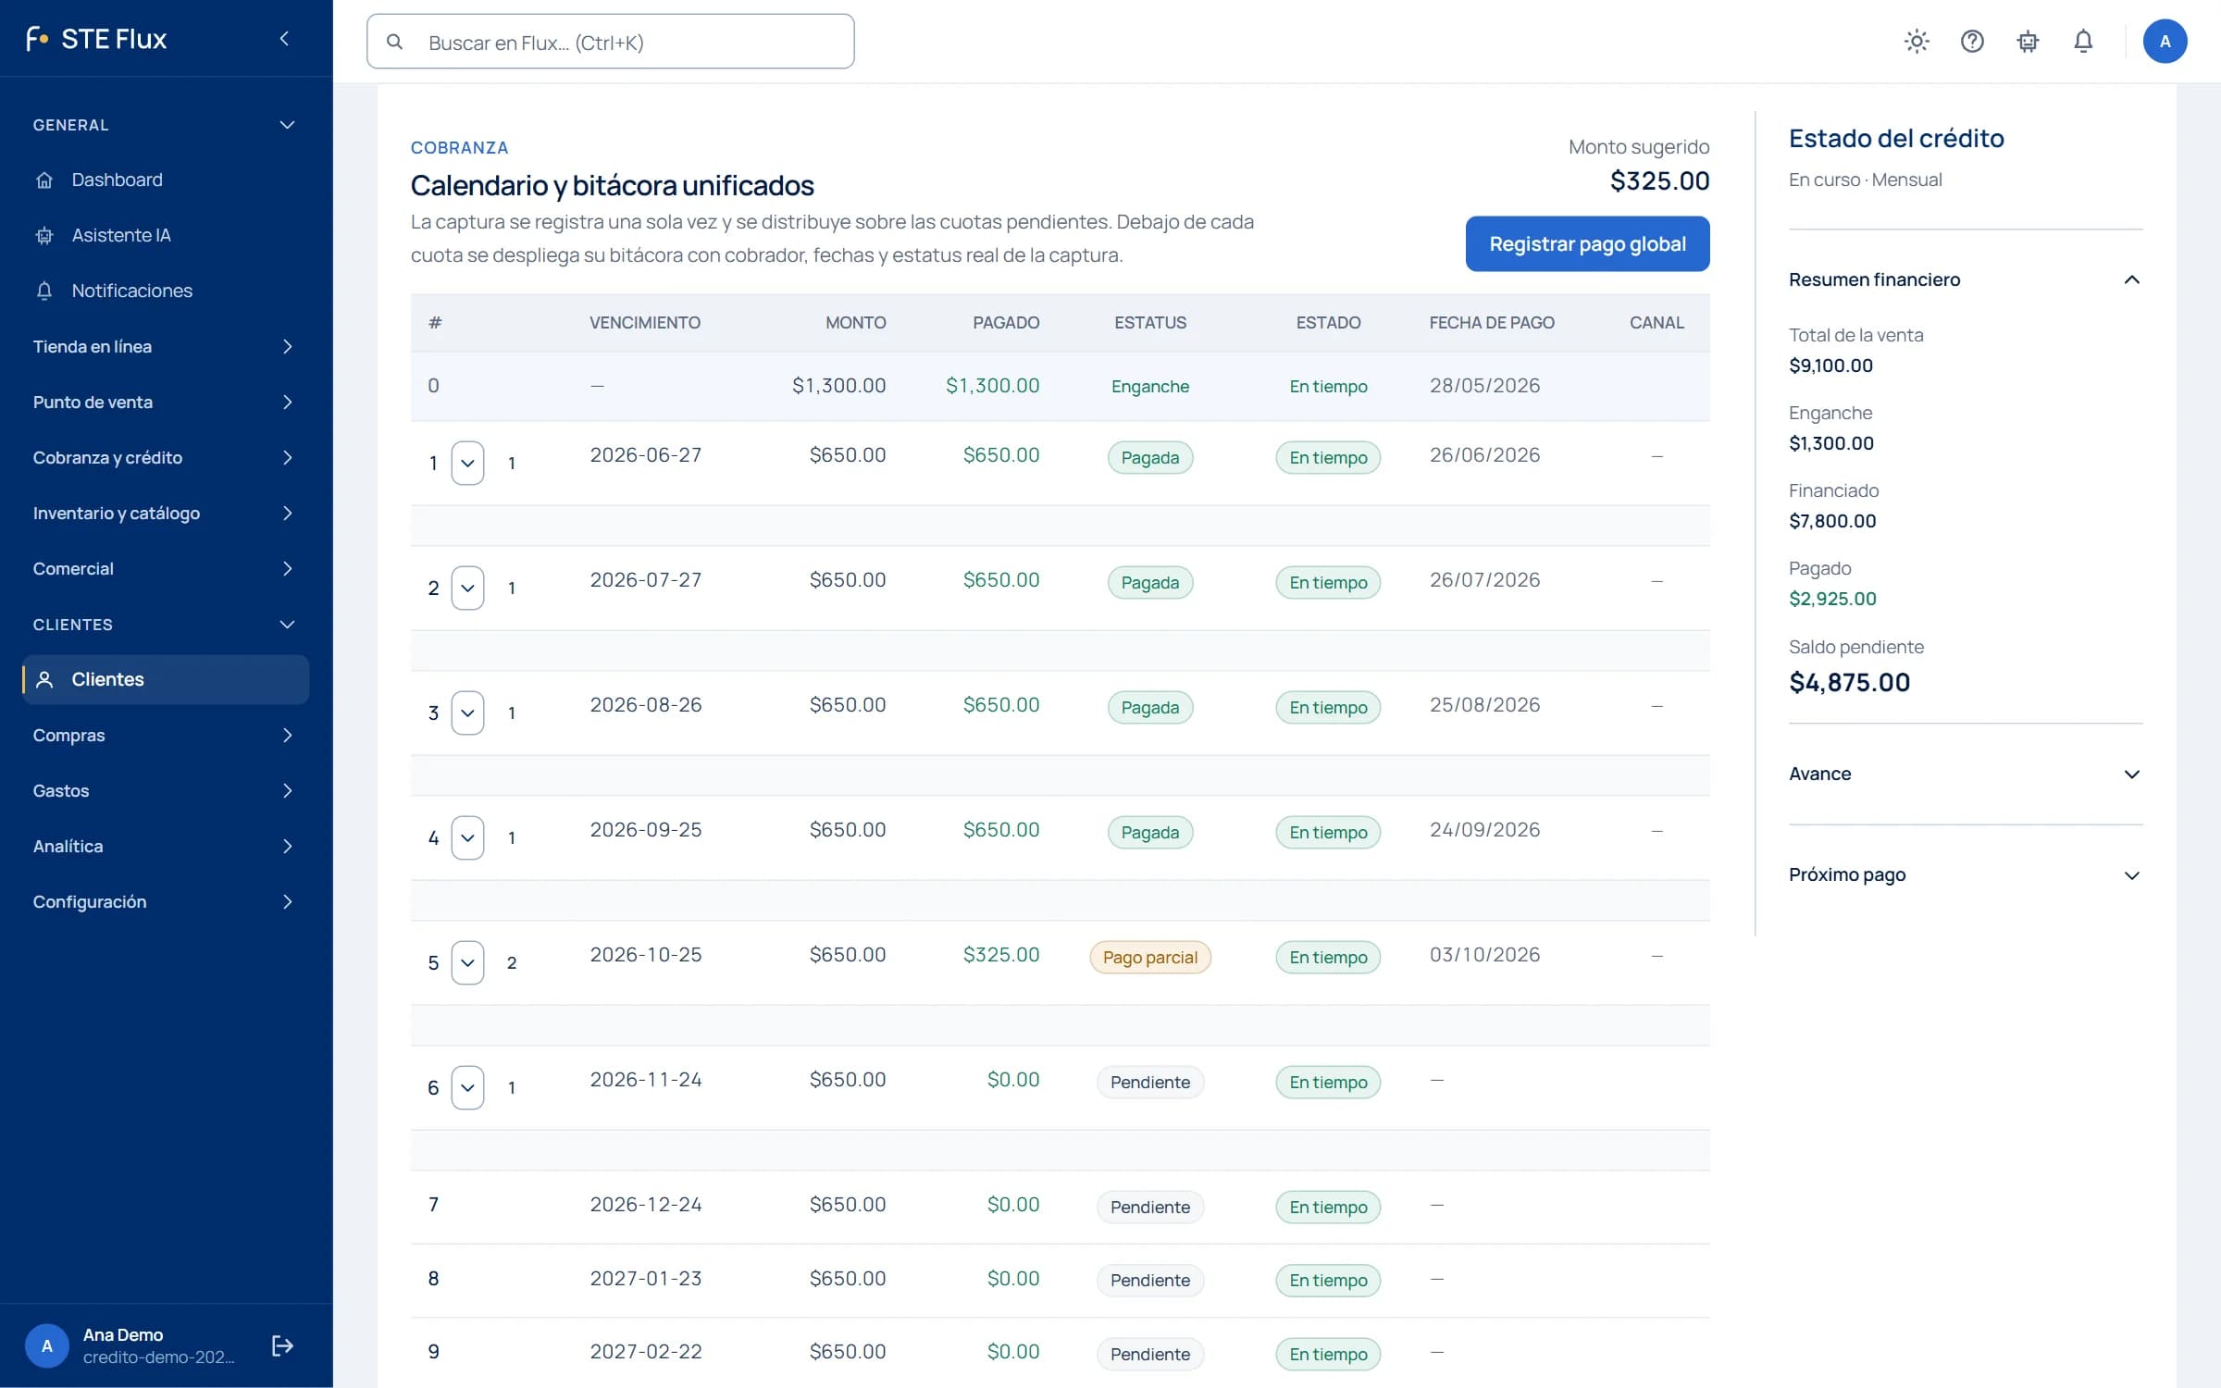Click the search magnifier icon
Screen dimensions: 2221x1388
(394, 42)
